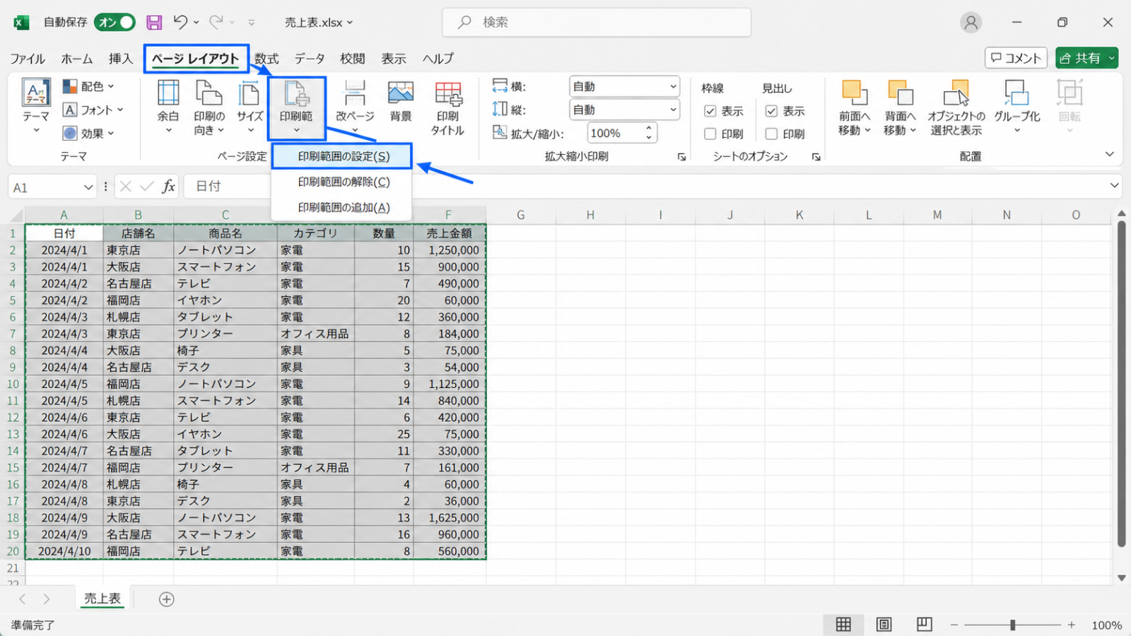This screenshot has height=636, width=1131.
Task: Click the cell containing 1,625,000
Action: point(450,518)
